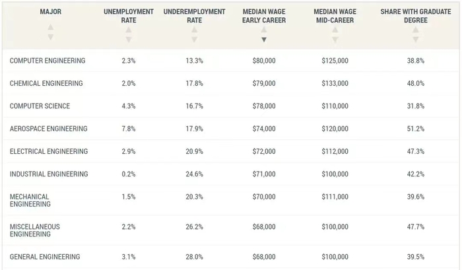Click Unemployment Rate ascending sort arrow

coord(129,30)
